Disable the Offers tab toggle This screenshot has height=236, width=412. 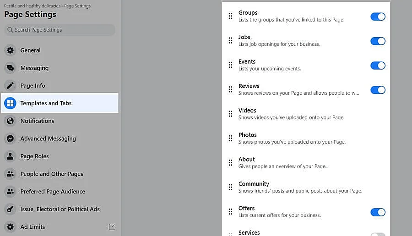[x=378, y=212]
